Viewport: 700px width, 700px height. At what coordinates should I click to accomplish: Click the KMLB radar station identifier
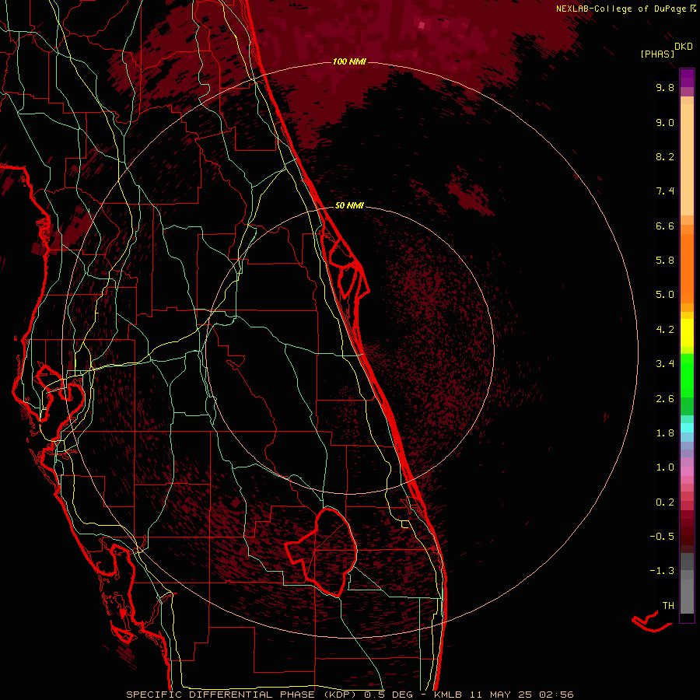446,695
